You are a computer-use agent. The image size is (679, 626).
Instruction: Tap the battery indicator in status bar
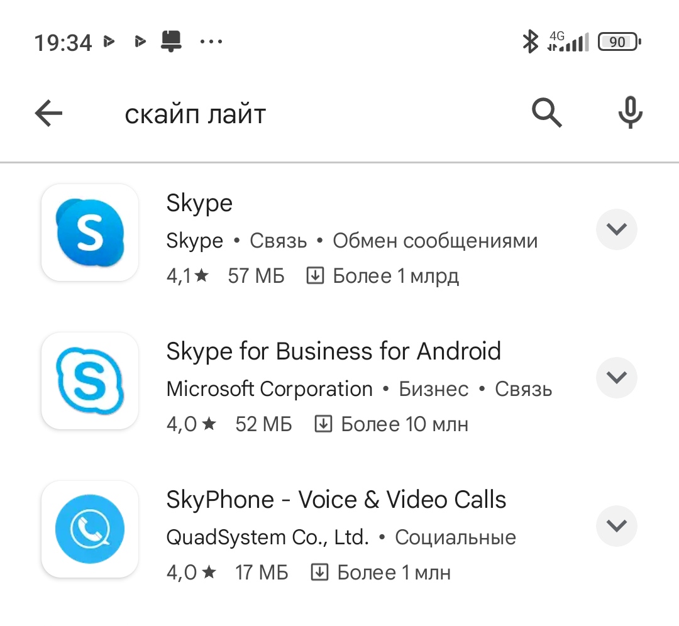(619, 42)
